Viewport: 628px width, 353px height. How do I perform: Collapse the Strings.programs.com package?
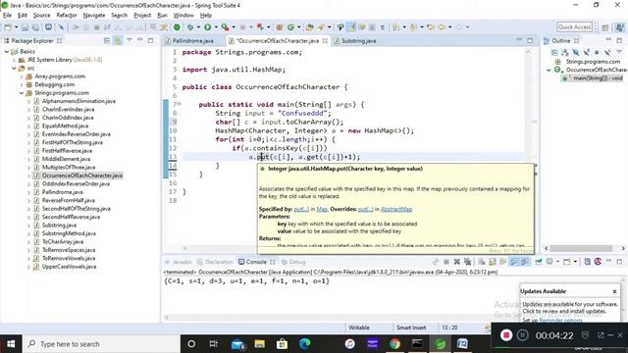[22, 93]
